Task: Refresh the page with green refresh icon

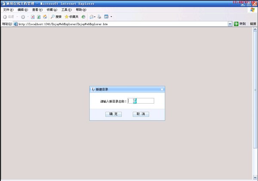Action: 39,17
